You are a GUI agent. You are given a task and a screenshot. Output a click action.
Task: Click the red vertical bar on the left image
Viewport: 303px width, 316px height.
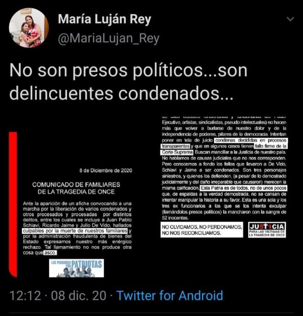pyautogui.click(x=13, y=204)
